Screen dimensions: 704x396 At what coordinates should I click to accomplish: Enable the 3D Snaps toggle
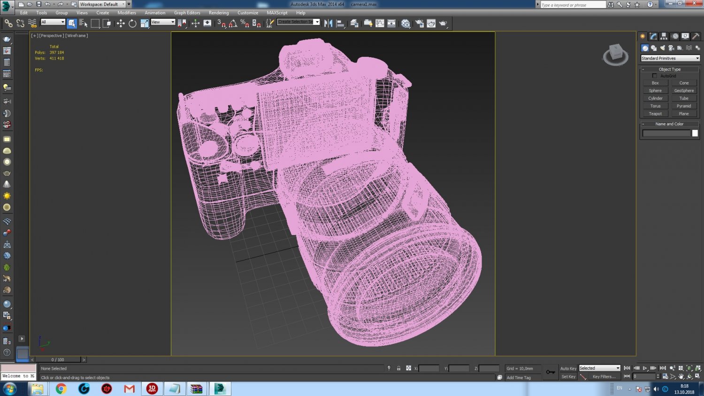point(221,23)
